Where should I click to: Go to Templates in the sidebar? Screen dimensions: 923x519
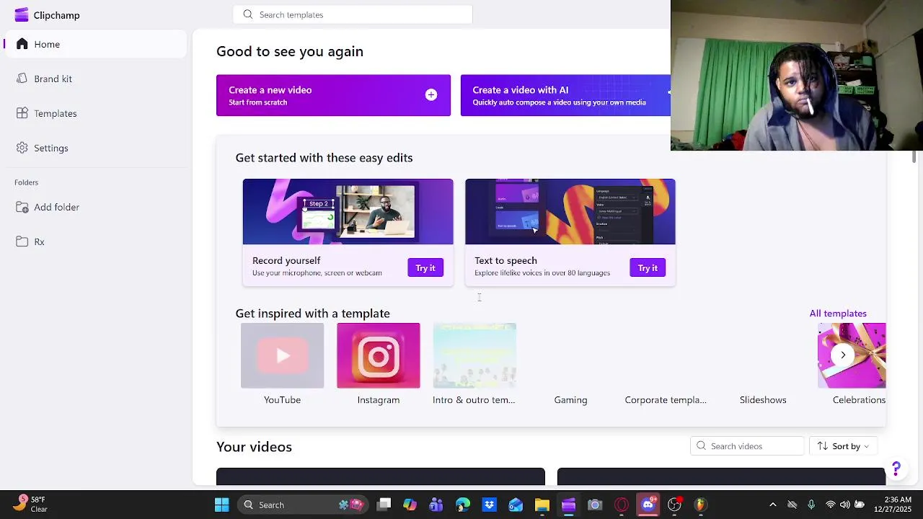pos(95,113)
